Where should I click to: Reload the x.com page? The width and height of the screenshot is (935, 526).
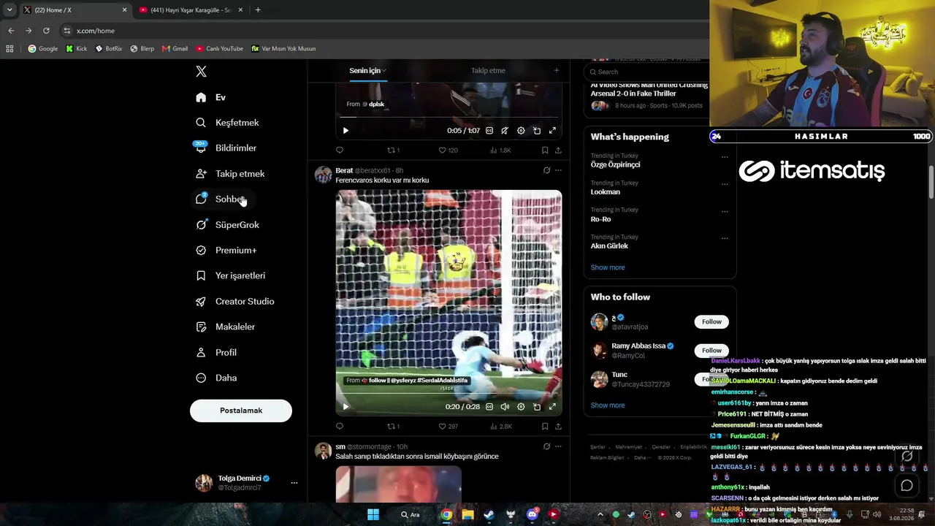coord(46,31)
